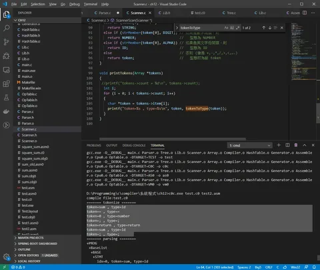Open the Terminal menu
This screenshot has height=270, width=320.
91,4
